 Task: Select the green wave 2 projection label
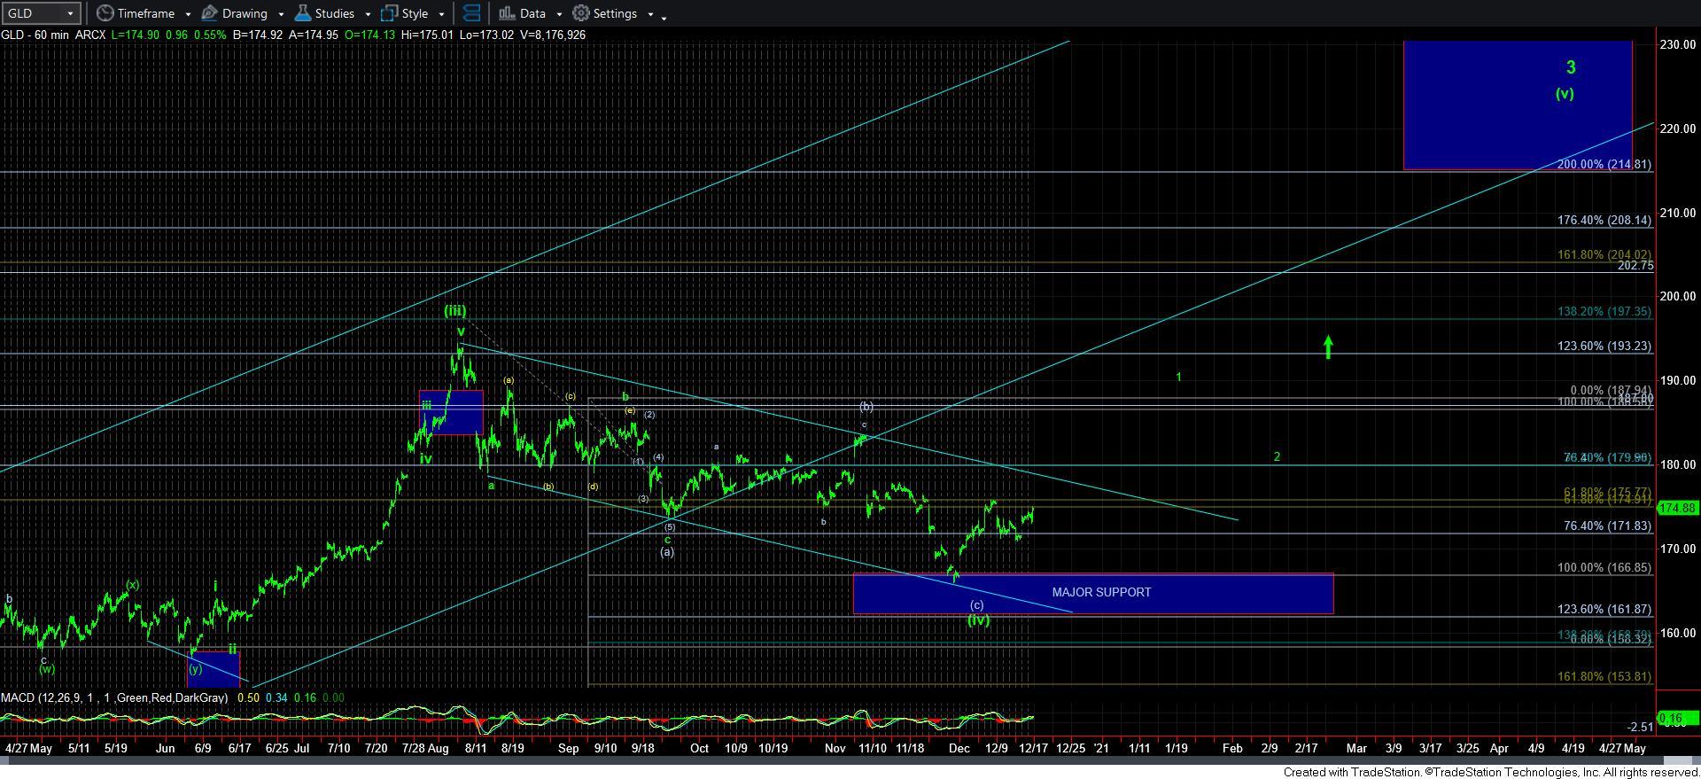click(1277, 456)
